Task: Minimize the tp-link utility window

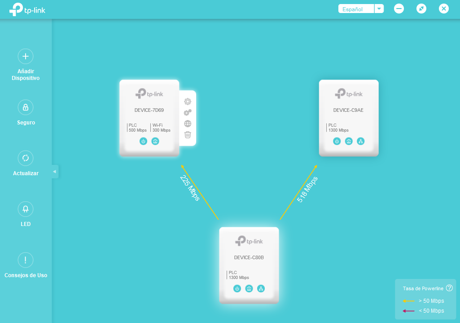Action: point(399,9)
